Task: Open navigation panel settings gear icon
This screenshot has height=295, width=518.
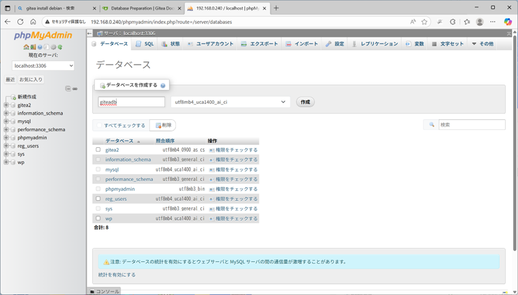Action: 53,47
